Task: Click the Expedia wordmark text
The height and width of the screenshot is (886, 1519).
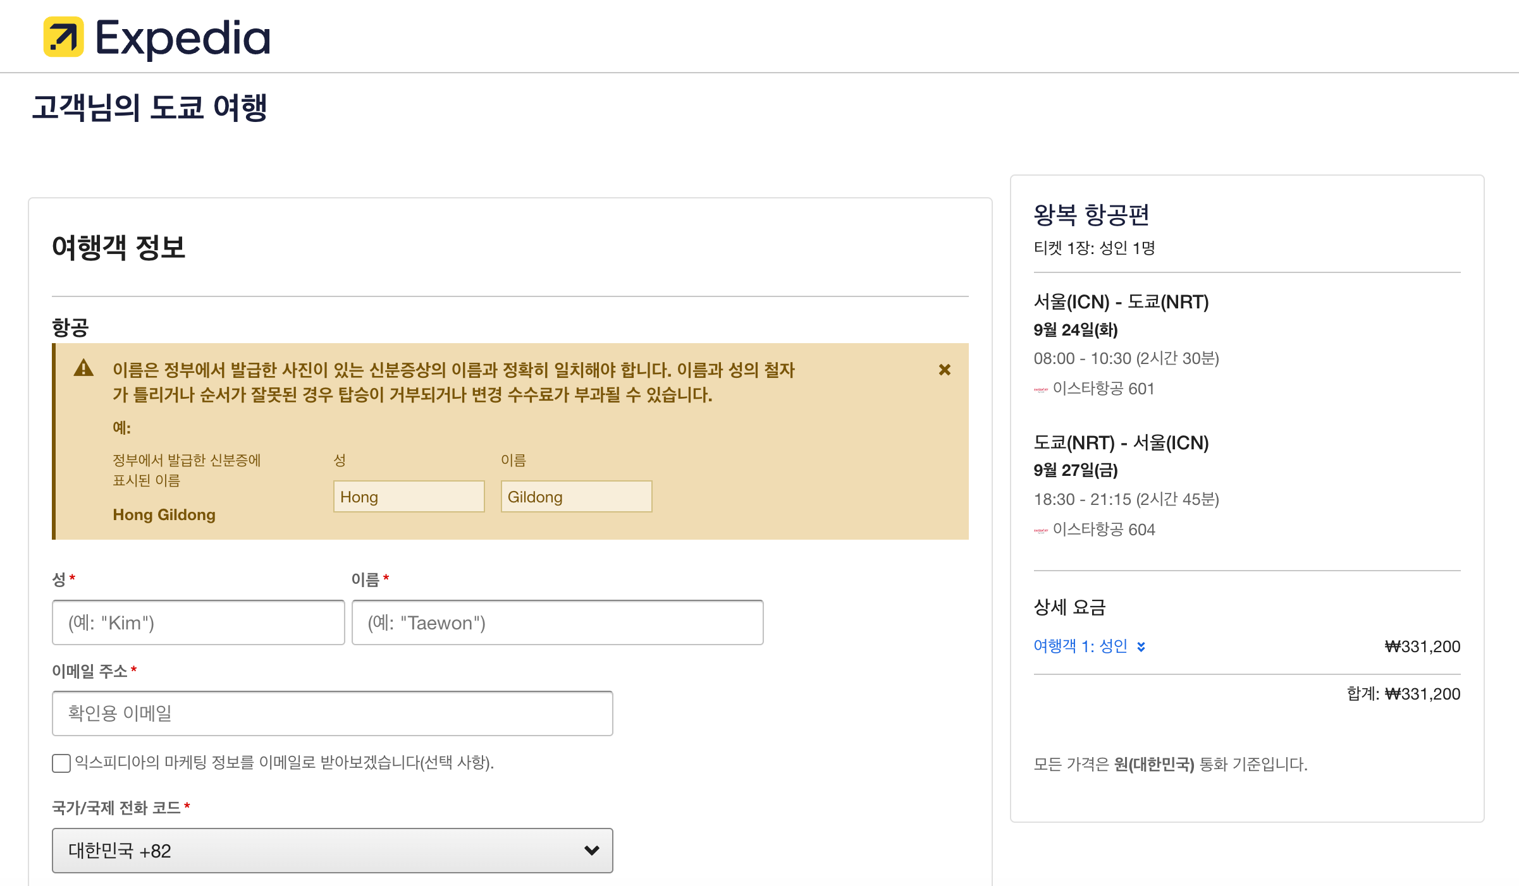Action: [x=183, y=38]
